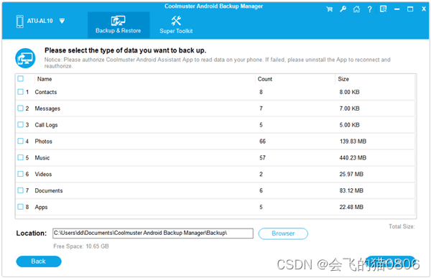This screenshot has height=278, width=431.
Task: Click the phone device icon
Action: pos(20,22)
